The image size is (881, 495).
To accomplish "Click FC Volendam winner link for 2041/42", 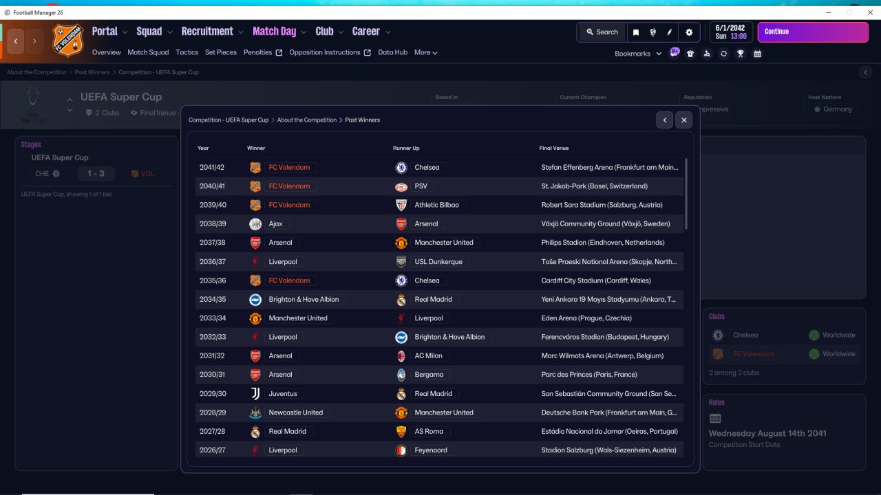I will [289, 168].
